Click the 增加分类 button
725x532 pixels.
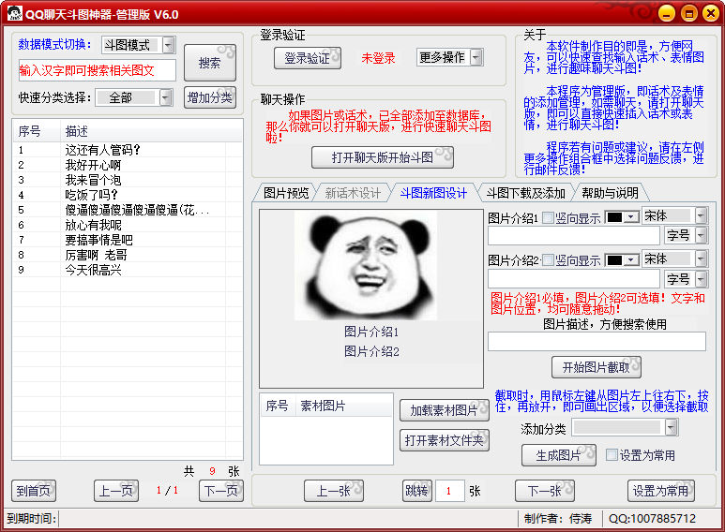[x=210, y=97]
